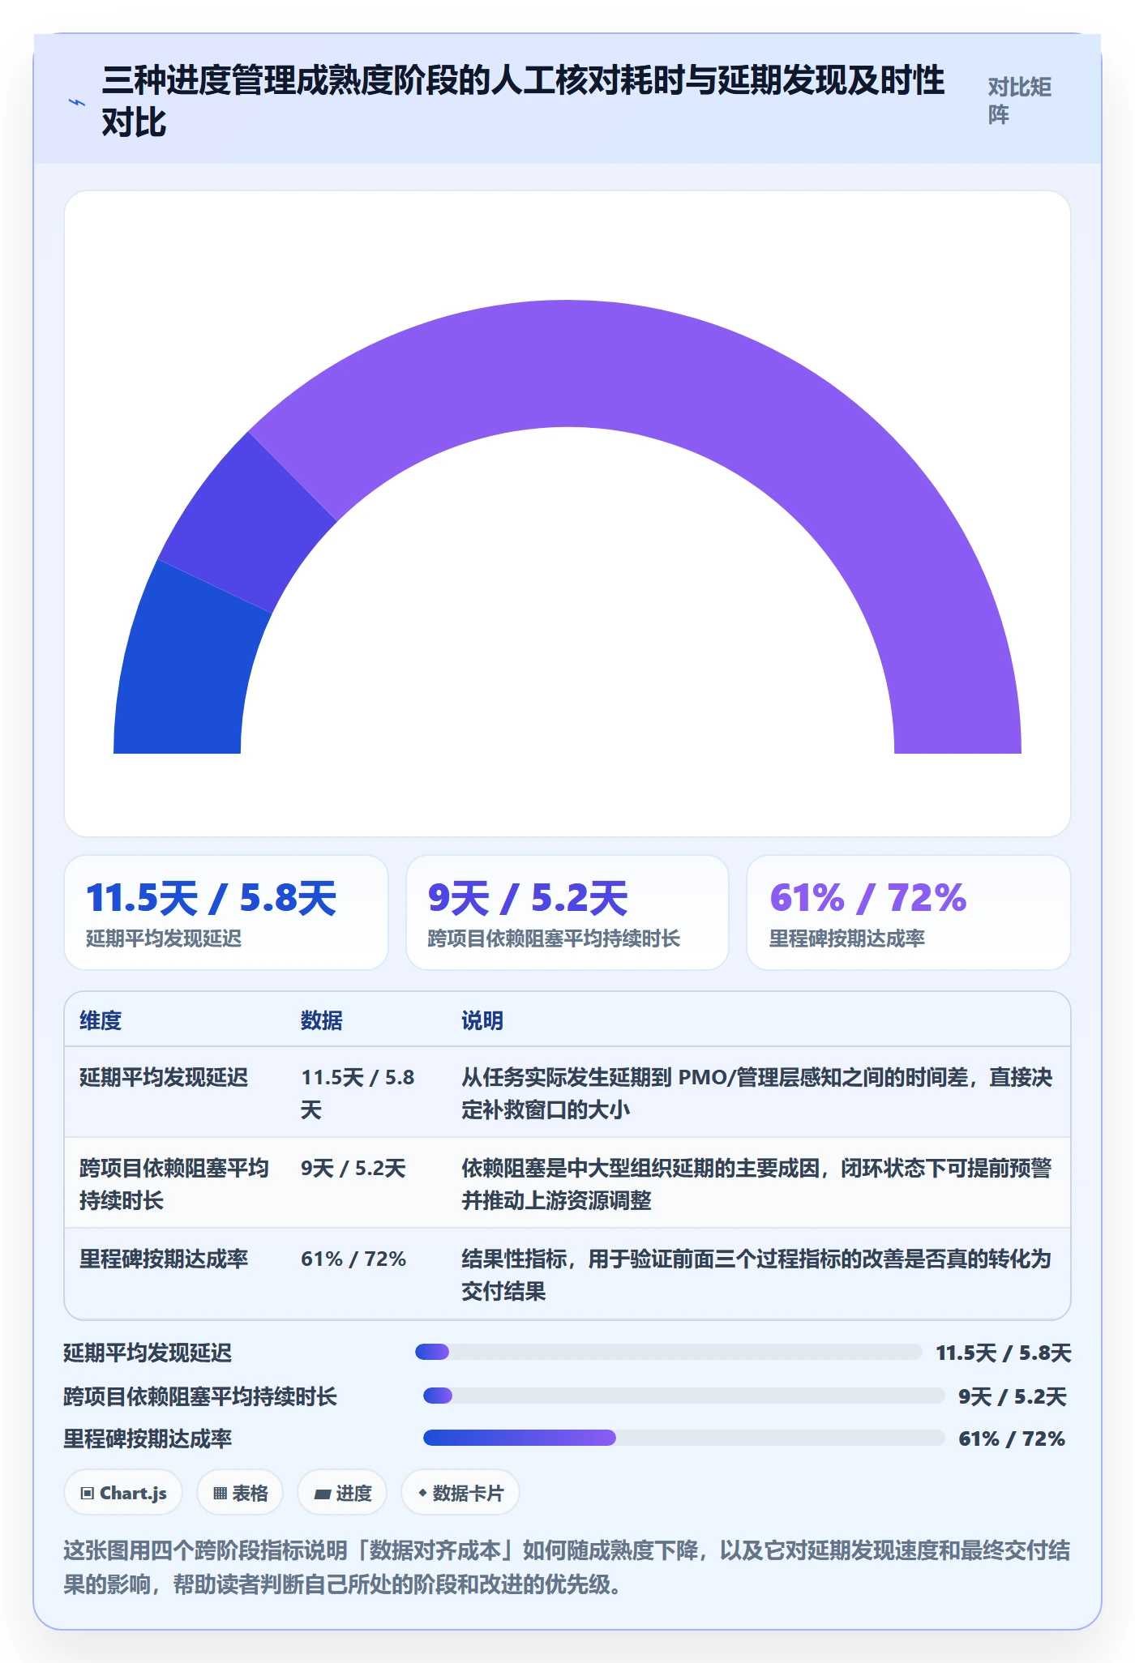1135x1663 pixels.
Task: Click the progress value 9天 / 5.2天 at bar end
Action: click(x=1013, y=1396)
